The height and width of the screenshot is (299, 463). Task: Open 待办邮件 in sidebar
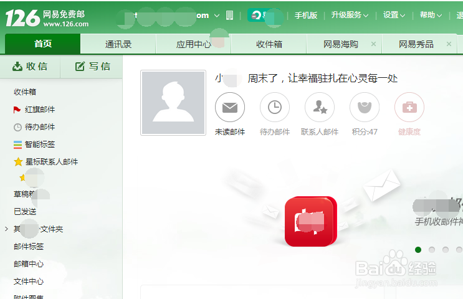point(40,127)
